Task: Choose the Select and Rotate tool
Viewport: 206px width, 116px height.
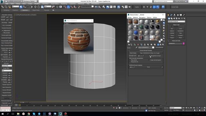Action: [x=39, y=7]
